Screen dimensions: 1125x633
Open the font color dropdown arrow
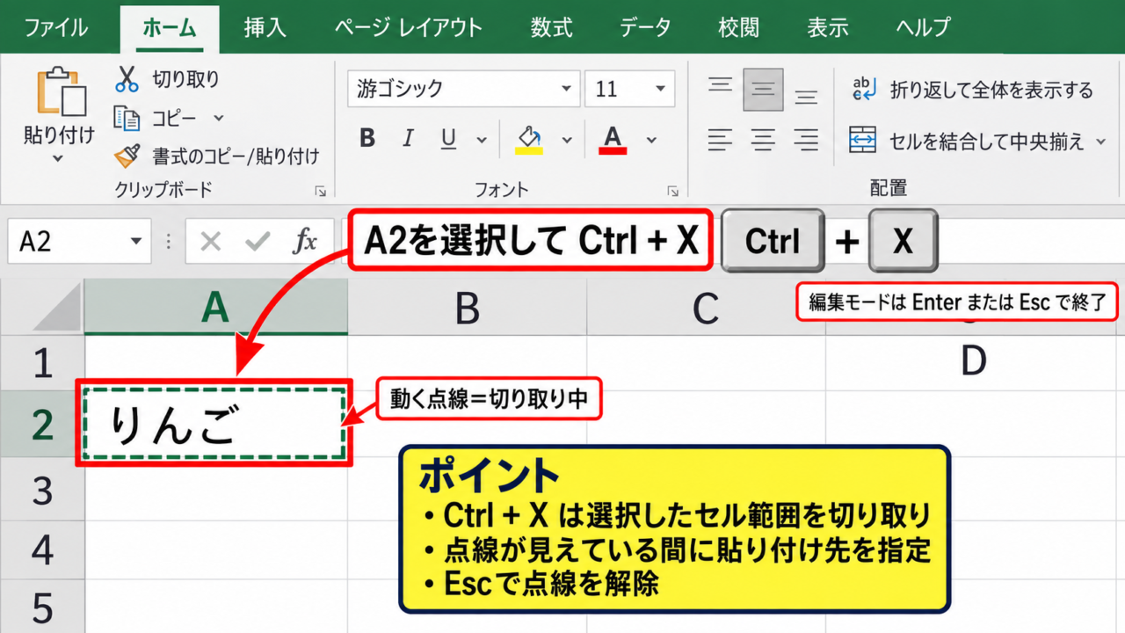coord(651,140)
